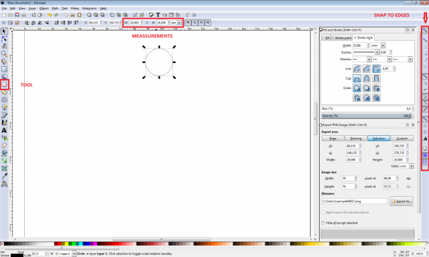The height and width of the screenshot is (257, 429).
Task: Open Align and Distribute dialog icon
Action: click(x=178, y=15)
